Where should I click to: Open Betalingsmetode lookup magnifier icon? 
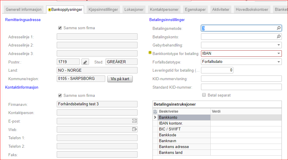click(279, 28)
